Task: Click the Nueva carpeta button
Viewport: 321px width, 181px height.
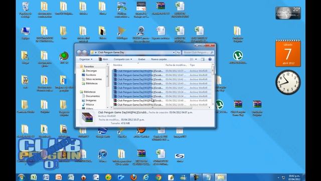Action: click(159, 59)
